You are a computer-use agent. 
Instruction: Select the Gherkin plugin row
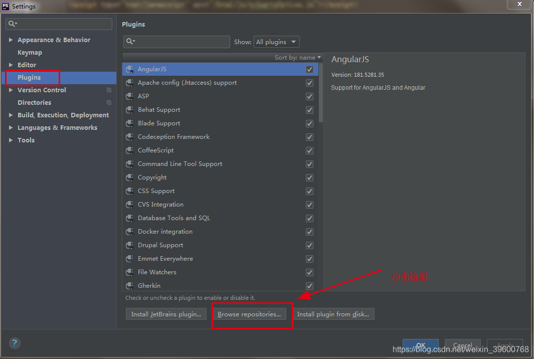tap(220, 286)
